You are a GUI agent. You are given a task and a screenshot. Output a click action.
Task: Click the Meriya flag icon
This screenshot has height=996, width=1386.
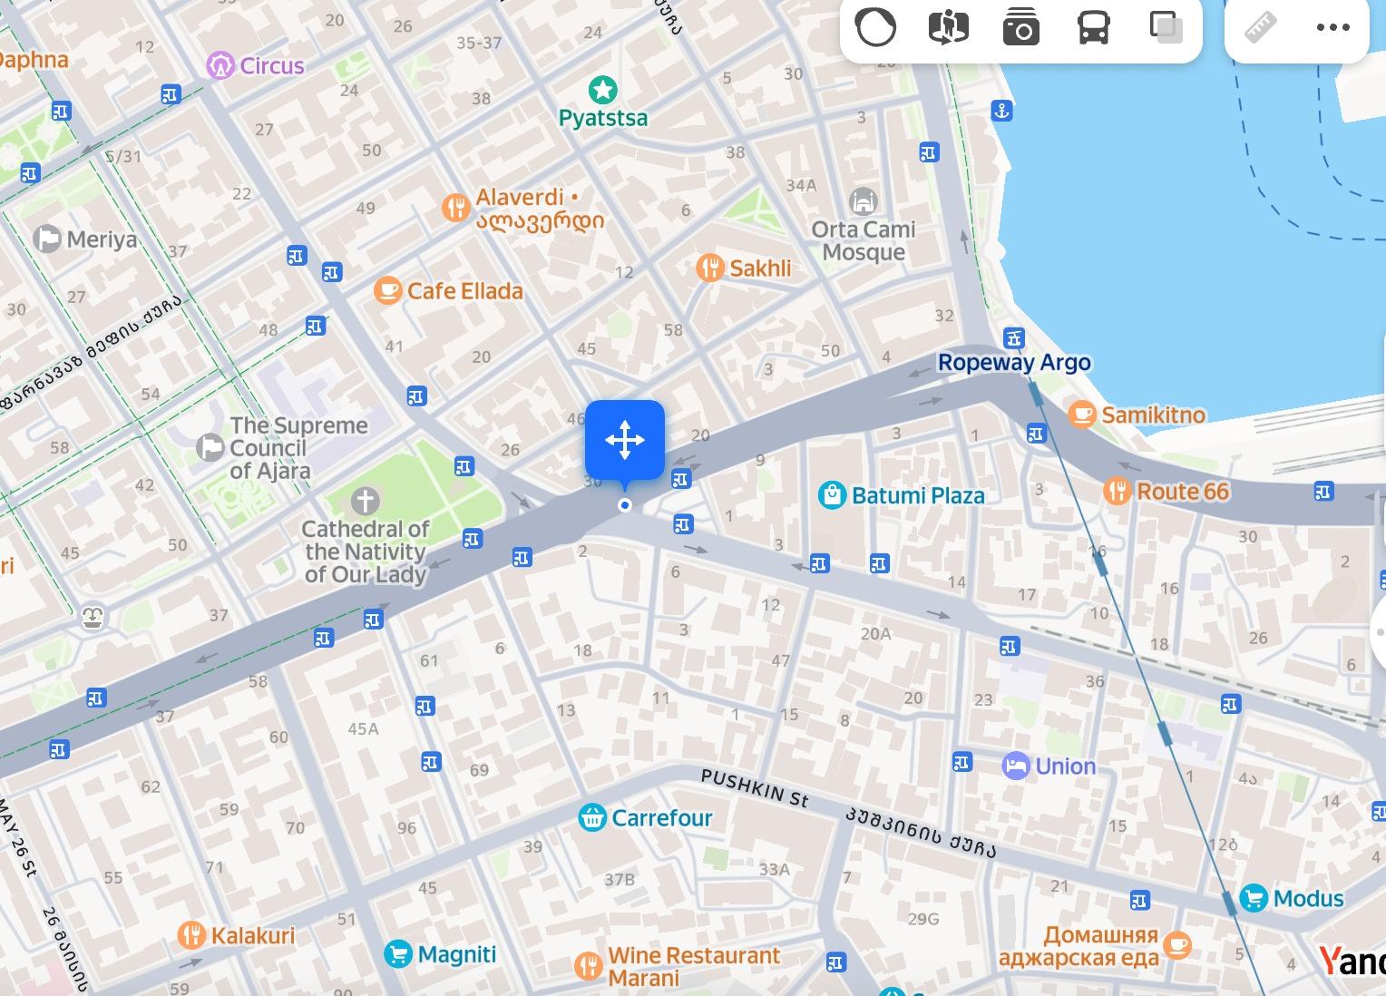point(46,239)
